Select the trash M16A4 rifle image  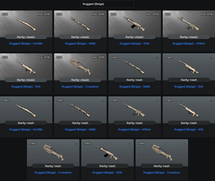tap(134, 110)
